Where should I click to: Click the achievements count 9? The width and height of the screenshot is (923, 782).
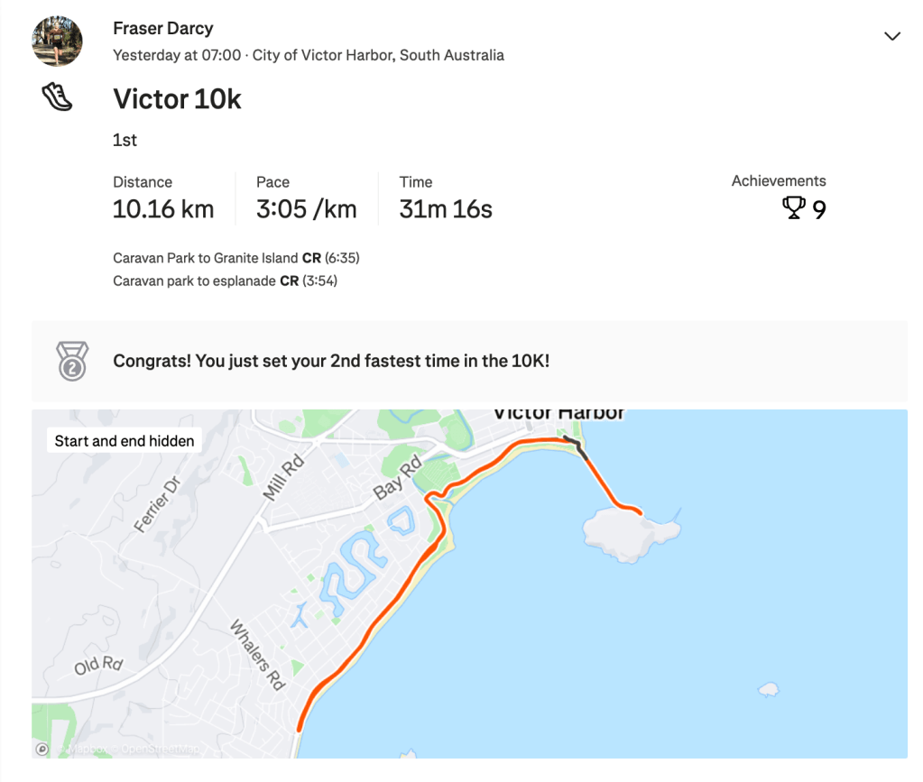point(819,210)
